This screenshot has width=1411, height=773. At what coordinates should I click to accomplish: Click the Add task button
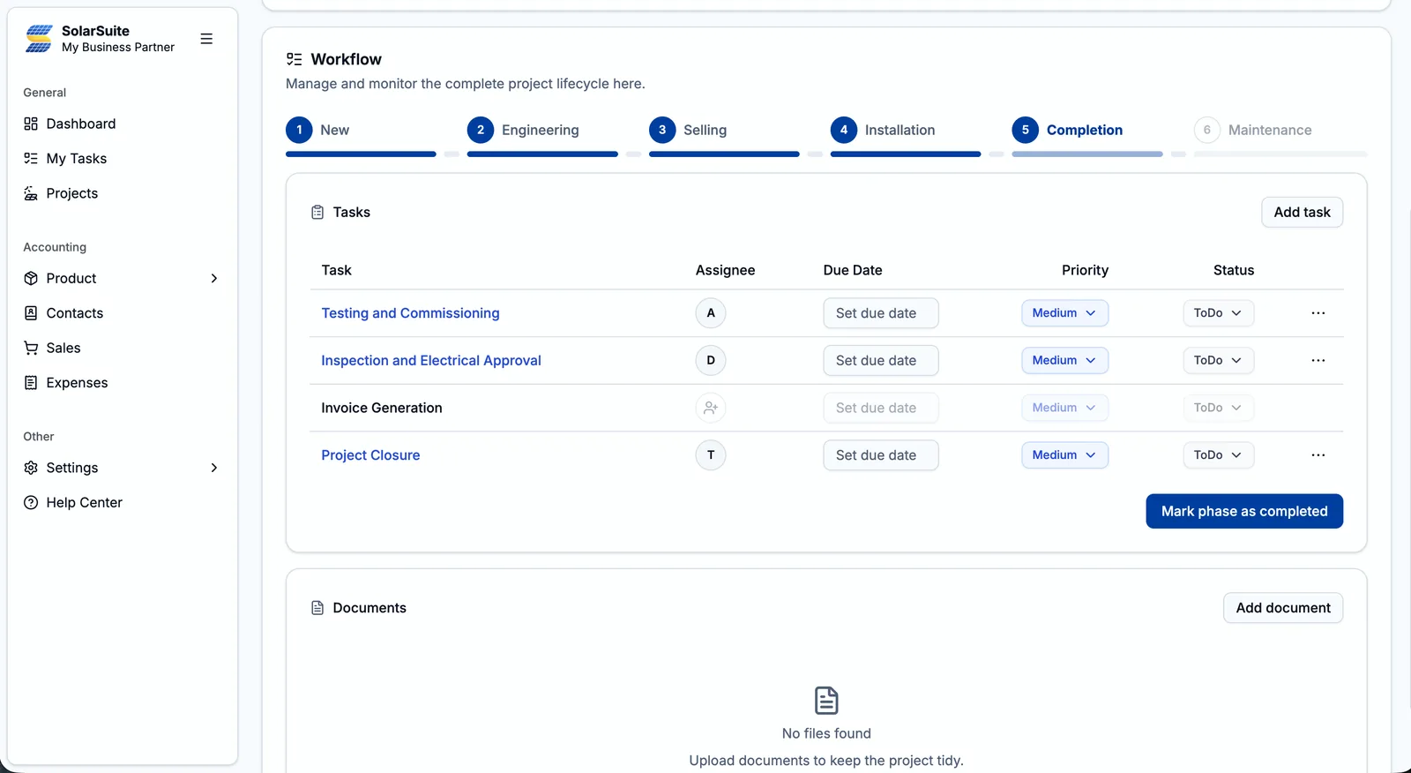pyautogui.click(x=1302, y=213)
